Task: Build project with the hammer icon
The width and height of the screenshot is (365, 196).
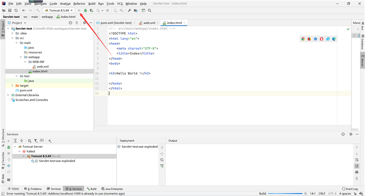Action: (x=38, y=11)
